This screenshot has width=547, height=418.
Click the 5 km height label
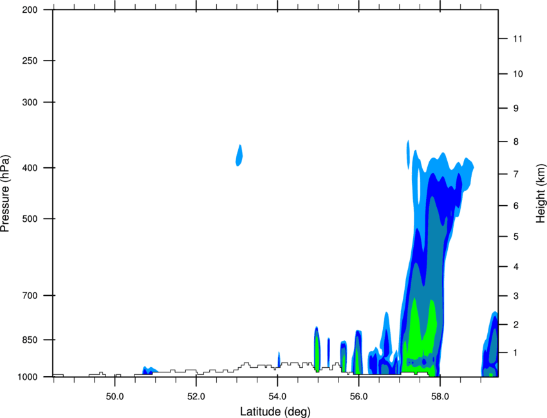click(x=516, y=237)
